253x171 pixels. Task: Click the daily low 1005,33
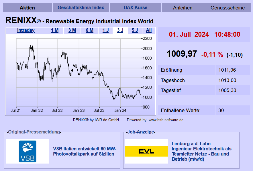pyautogui.click(x=227, y=90)
